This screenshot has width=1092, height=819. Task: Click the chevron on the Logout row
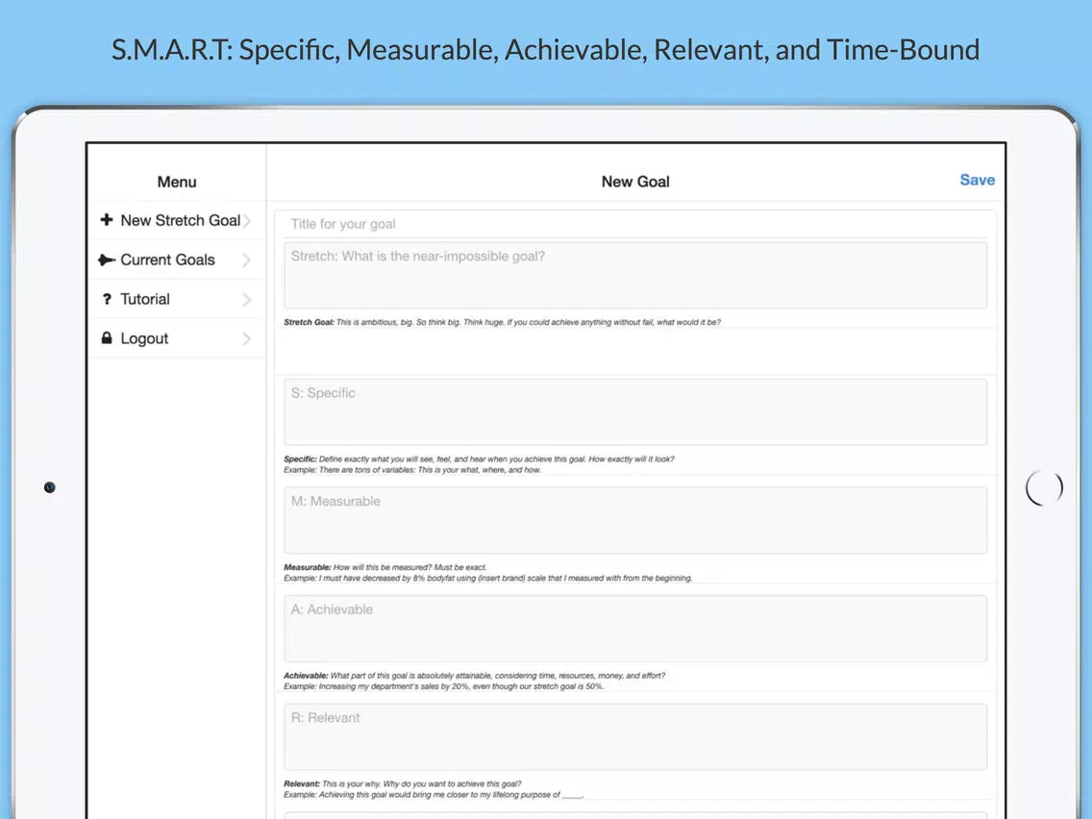tap(246, 339)
